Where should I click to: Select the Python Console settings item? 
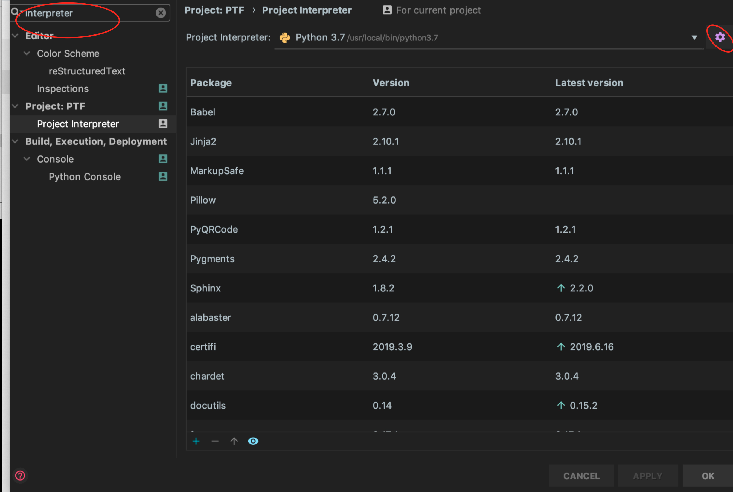pyautogui.click(x=84, y=177)
